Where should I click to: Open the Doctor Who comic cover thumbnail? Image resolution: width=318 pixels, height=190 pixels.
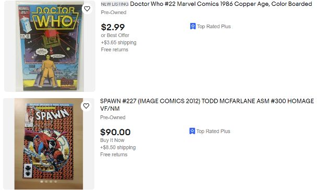click(x=50, y=46)
